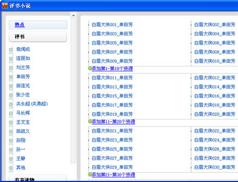Open episode 白眉大侠009_单田芳
Image resolution: width=238 pixels, height=182 pixels.
tap(112, 61)
